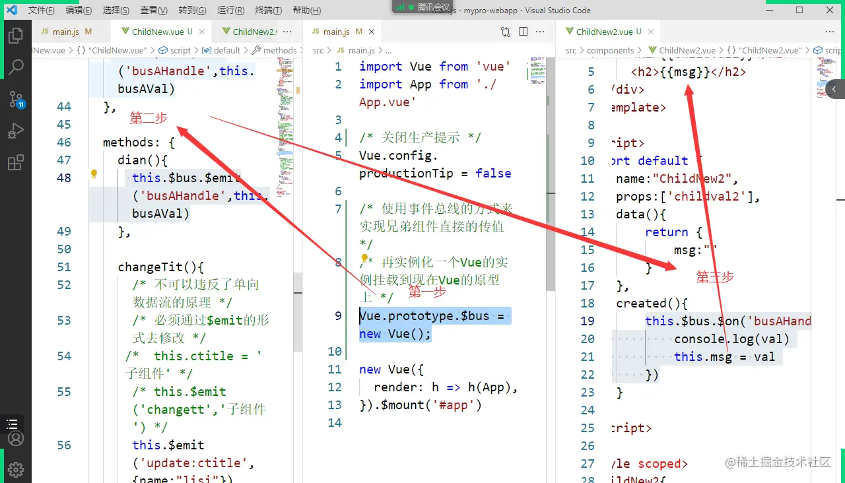Viewport: 845px width, 483px height.
Task: Open the 帮助(H) menu
Action: (306, 10)
